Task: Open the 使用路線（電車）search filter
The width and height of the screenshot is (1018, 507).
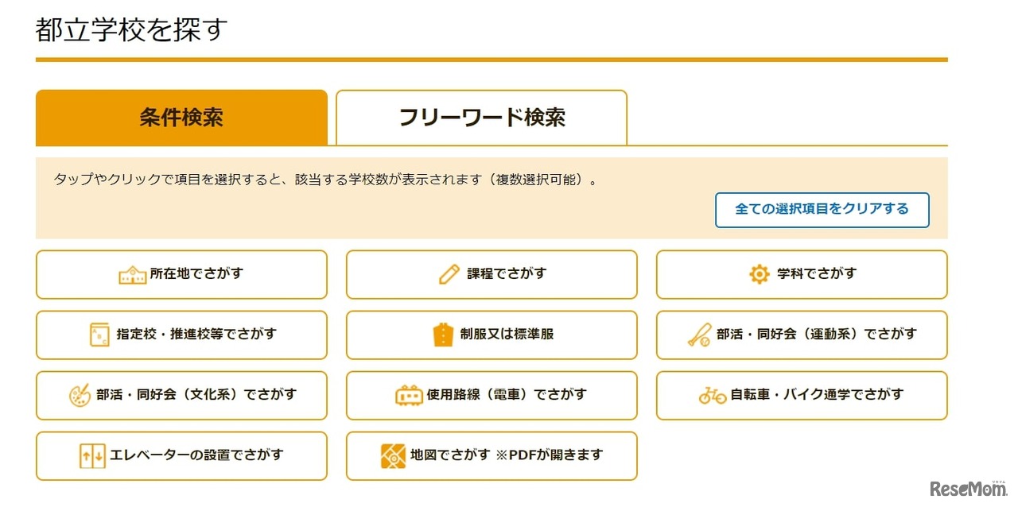Action: (491, 395)
